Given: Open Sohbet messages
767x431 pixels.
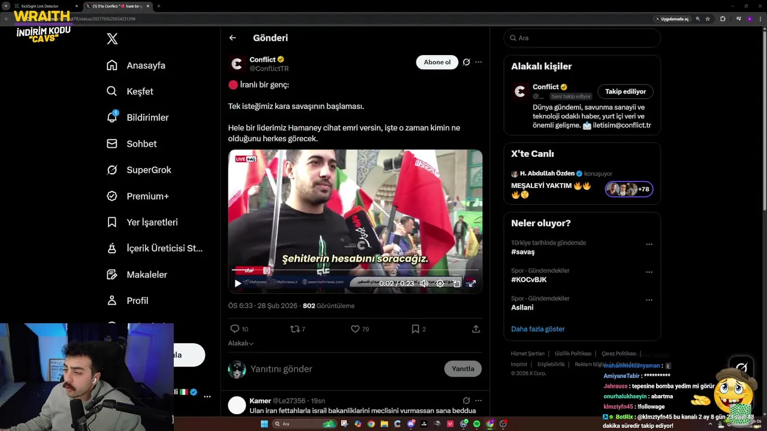Looking at the screenshot, I should 131,144.
